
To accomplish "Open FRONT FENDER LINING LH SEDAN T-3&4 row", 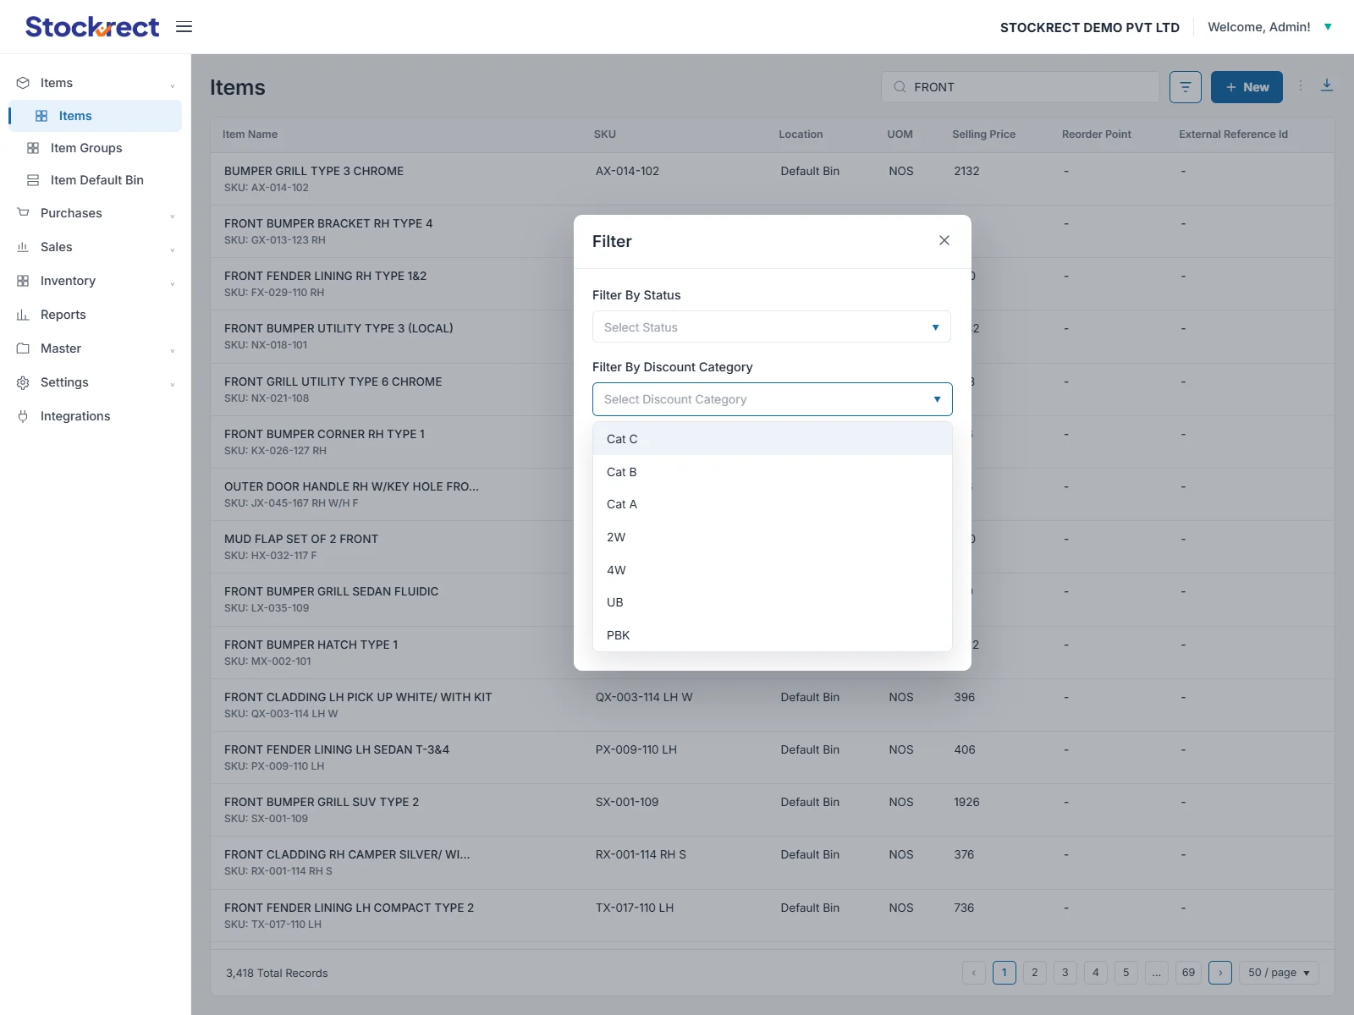I will 773,757.
